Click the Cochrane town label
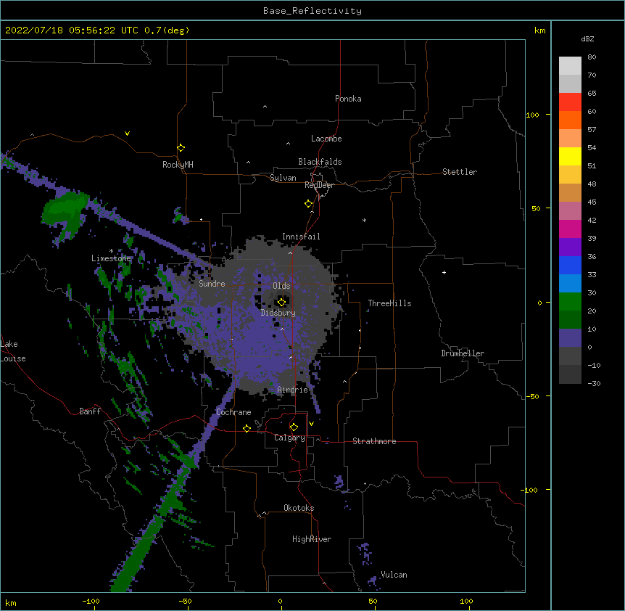This screenshot has height=611, width=625. point(233,412)
